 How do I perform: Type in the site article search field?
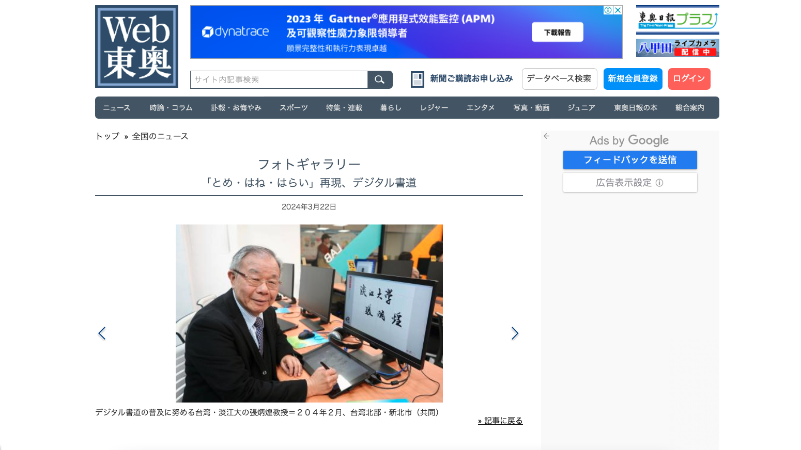279,79
